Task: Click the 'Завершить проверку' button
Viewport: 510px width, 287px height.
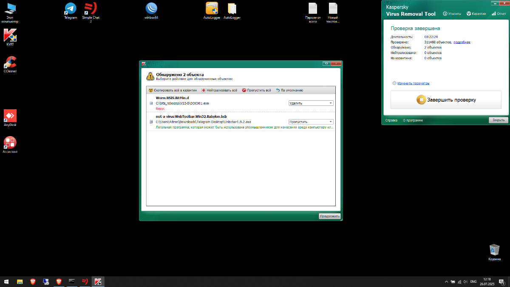Action: (x=446, y=100)
